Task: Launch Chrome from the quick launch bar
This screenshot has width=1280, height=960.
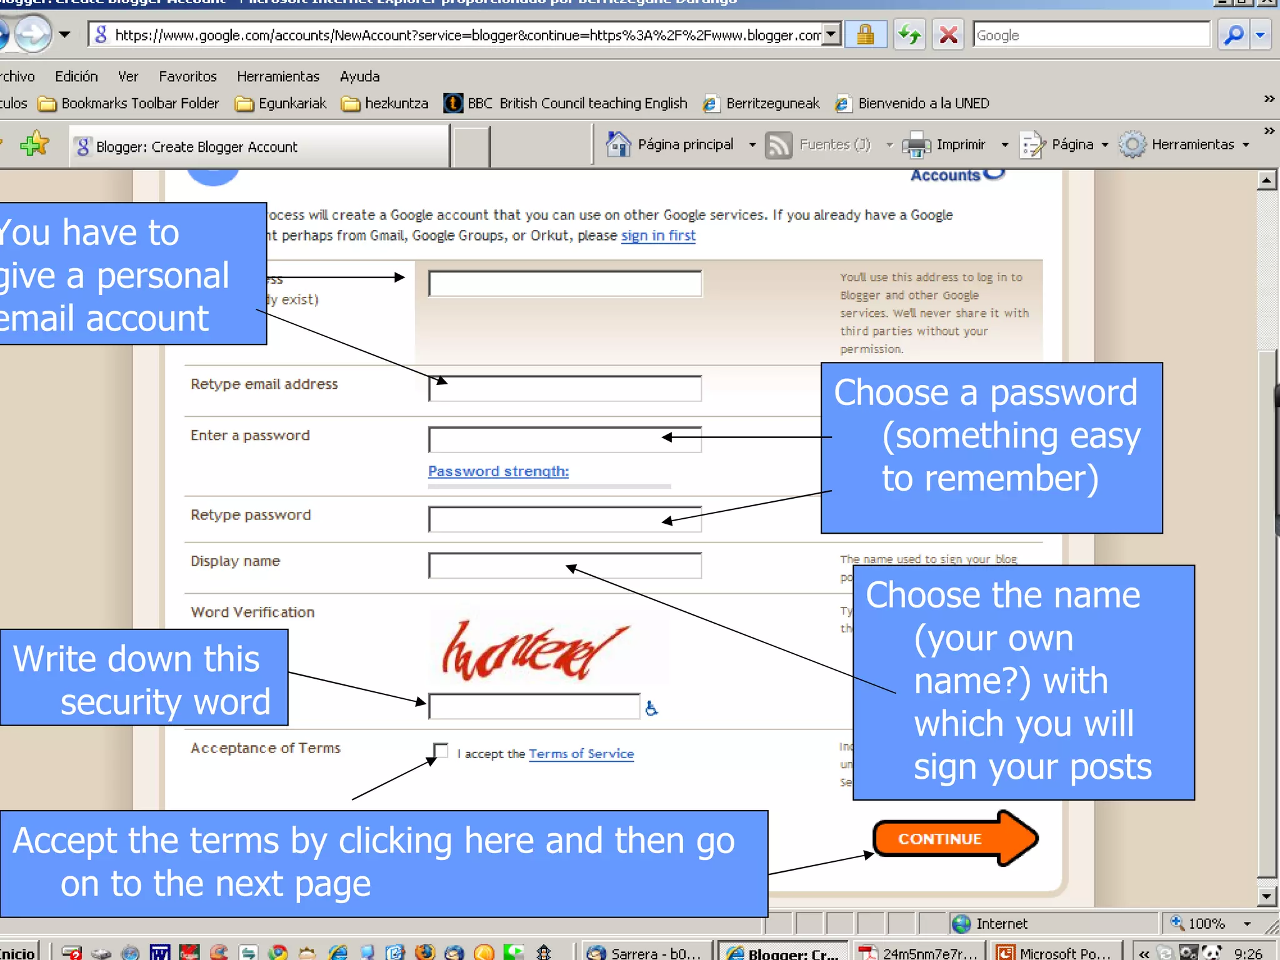Action: (x=277, y=952)
